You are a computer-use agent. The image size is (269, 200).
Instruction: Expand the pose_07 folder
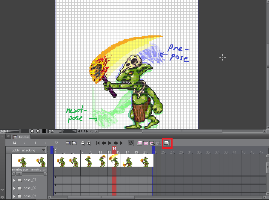(14, 180)
